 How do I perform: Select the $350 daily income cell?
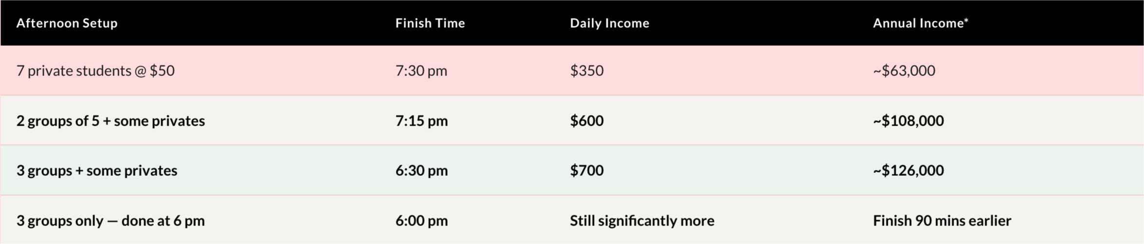pos(586,71)
